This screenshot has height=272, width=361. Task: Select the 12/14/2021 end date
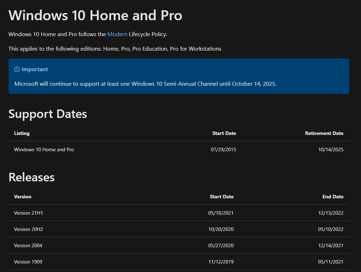tap(330, 245)
